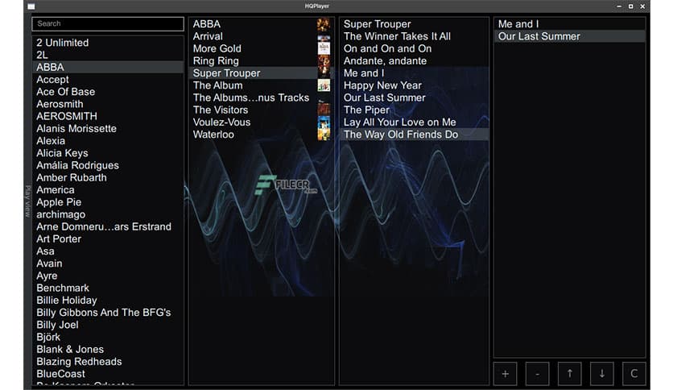Select Me and I in the playlist panel

tap(570, 24)
